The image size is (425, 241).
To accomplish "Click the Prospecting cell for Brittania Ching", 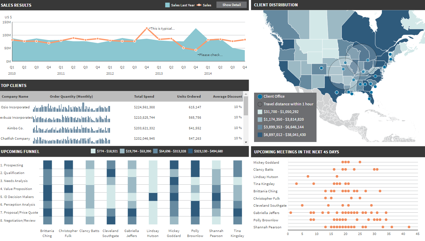I will [x=48, y=165].
